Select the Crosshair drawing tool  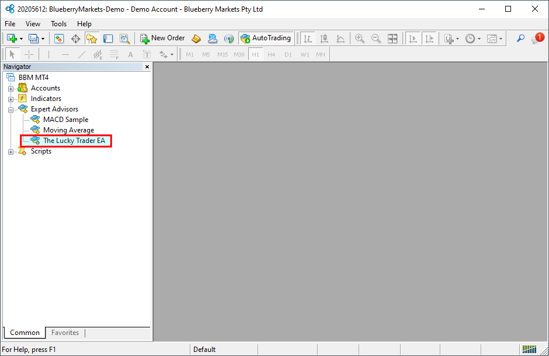[x=29, y=54]
